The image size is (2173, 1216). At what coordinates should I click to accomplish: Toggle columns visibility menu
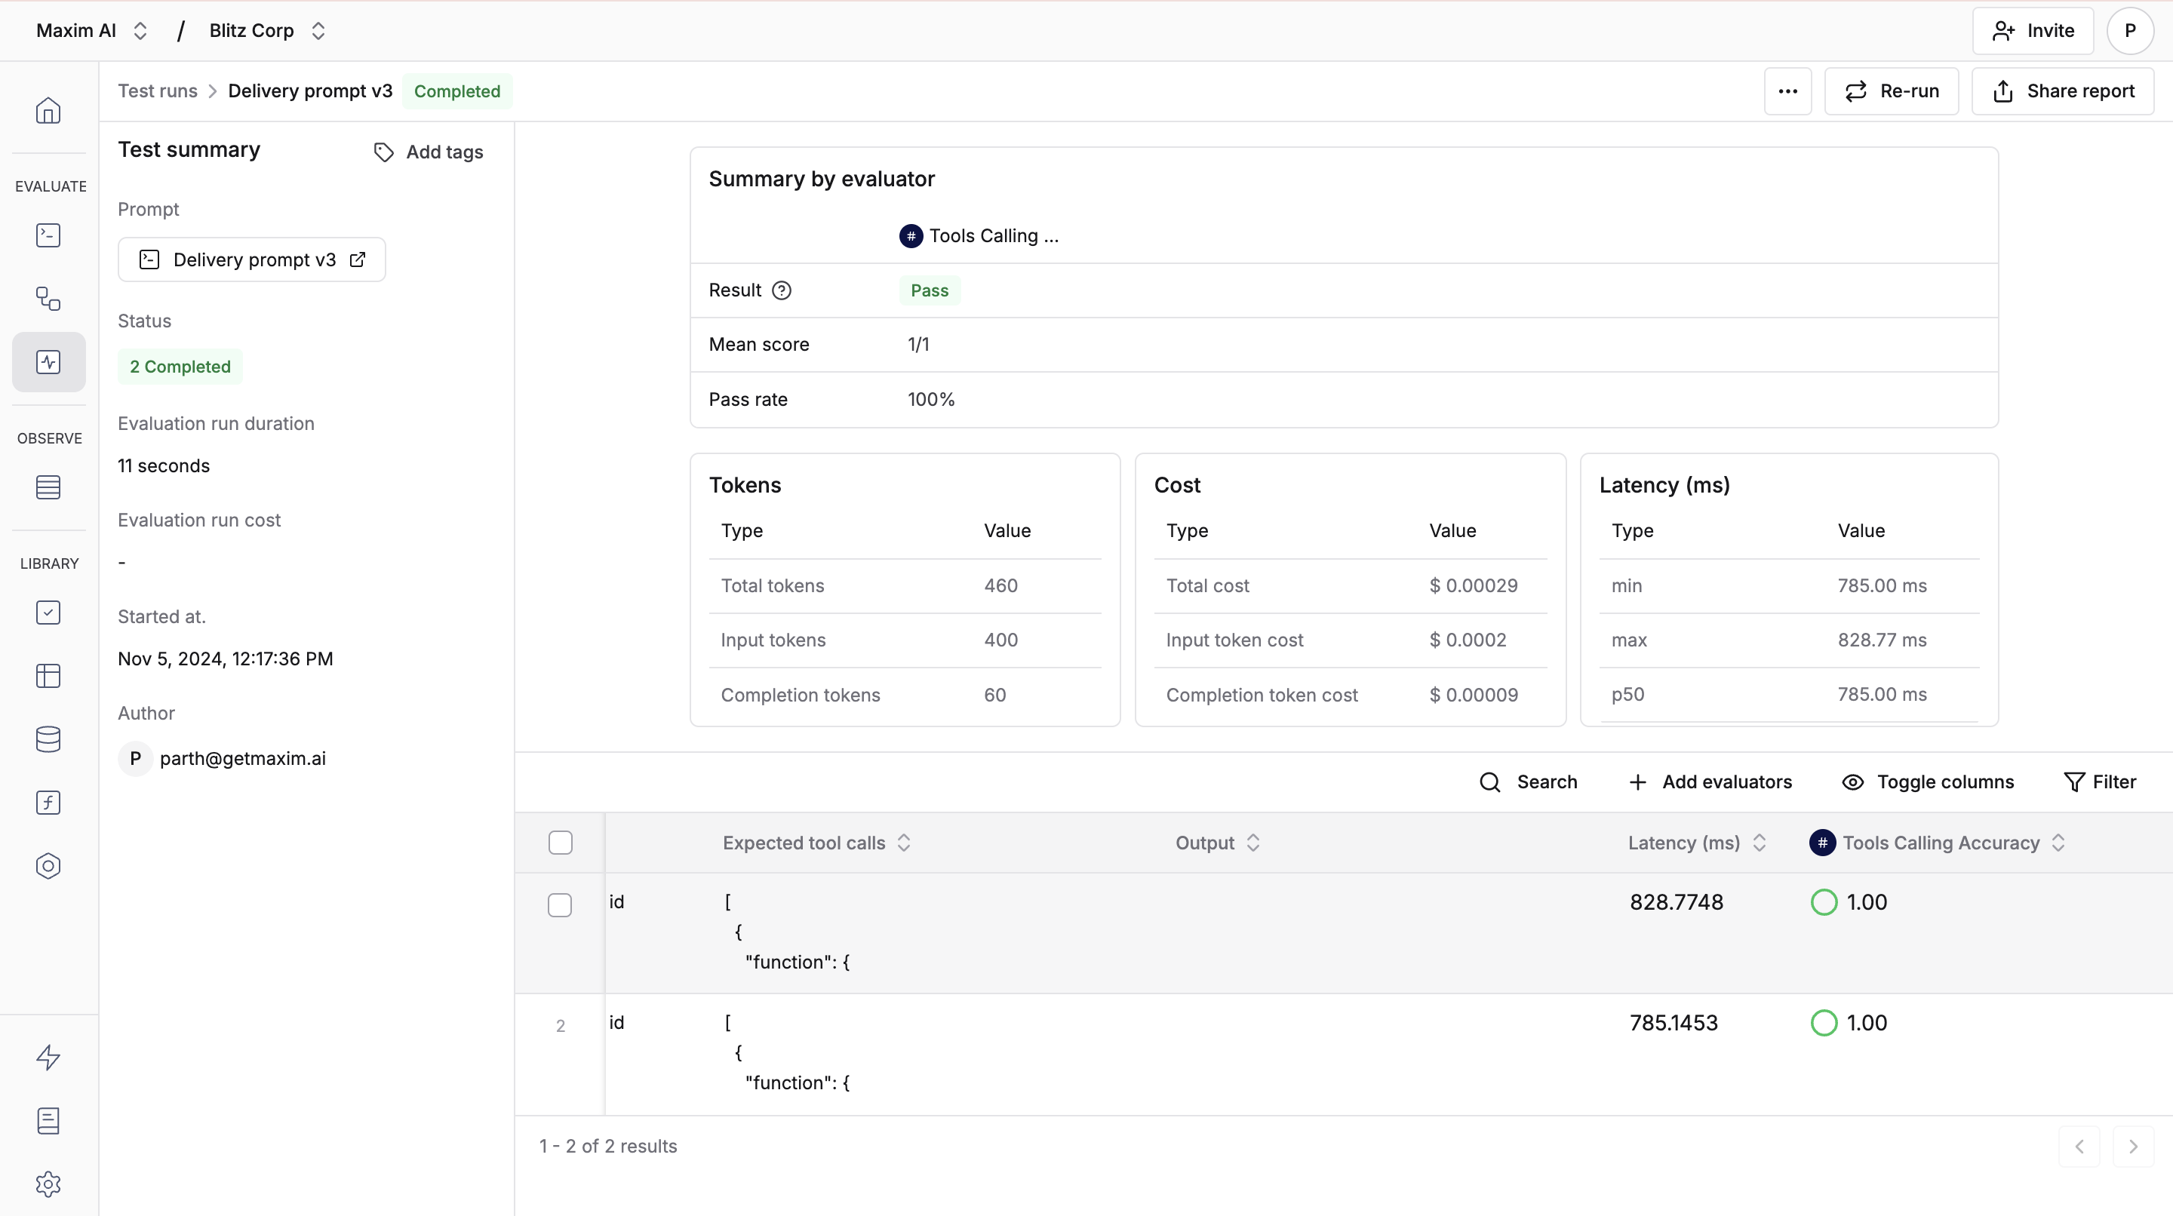[x=1928, y=781]
